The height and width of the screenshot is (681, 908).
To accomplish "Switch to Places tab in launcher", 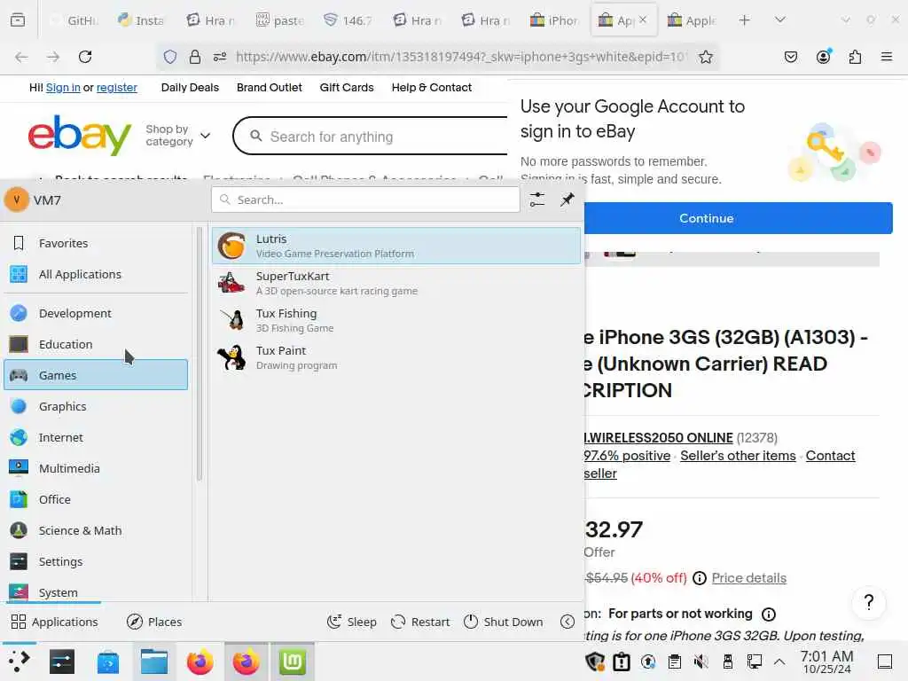I will (x=154, y=622).
